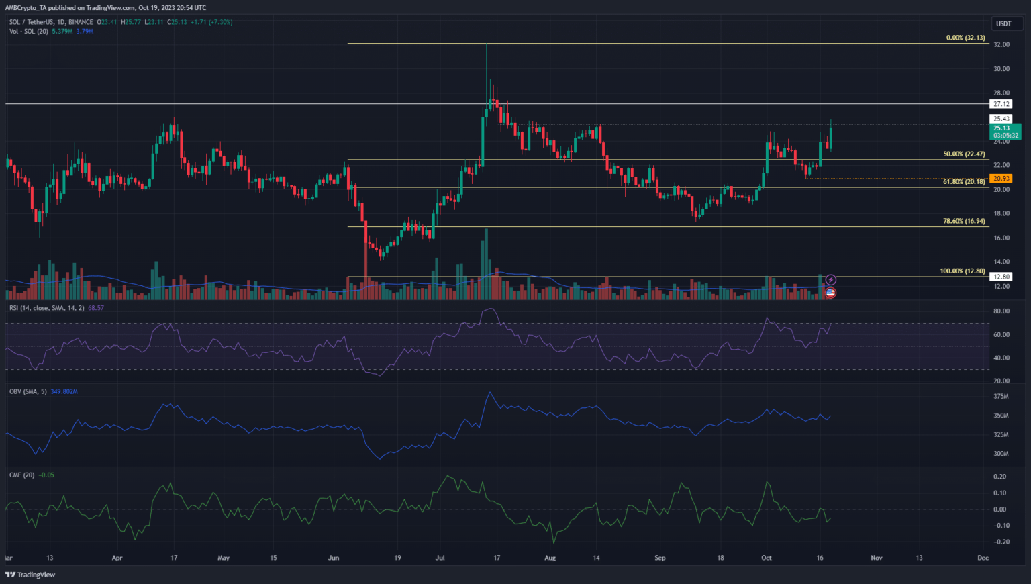The height and width of the screenshot is (584, 1031).
Task: Click the US flag economic event icon
Action: point(830,293)
